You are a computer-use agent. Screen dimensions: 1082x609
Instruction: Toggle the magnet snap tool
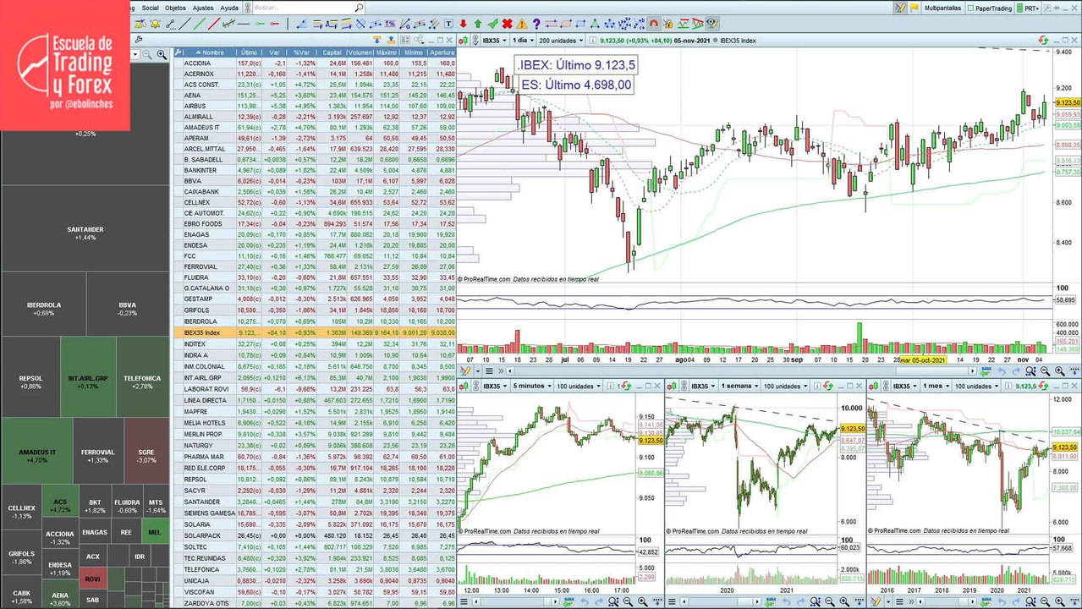653,25
